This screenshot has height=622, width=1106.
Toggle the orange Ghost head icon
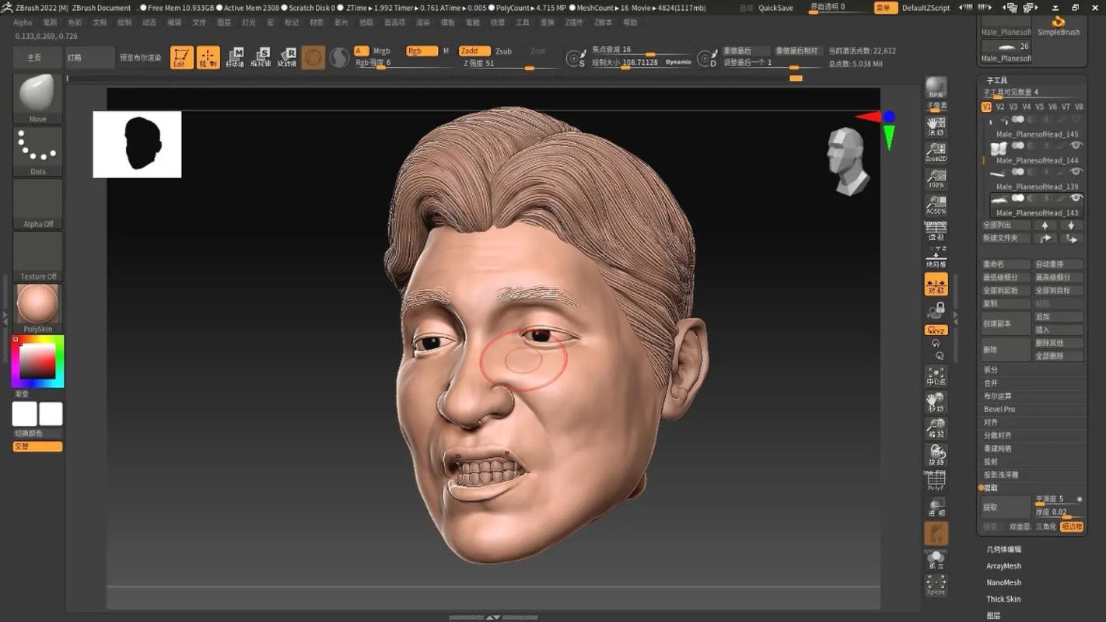(936, 533)
